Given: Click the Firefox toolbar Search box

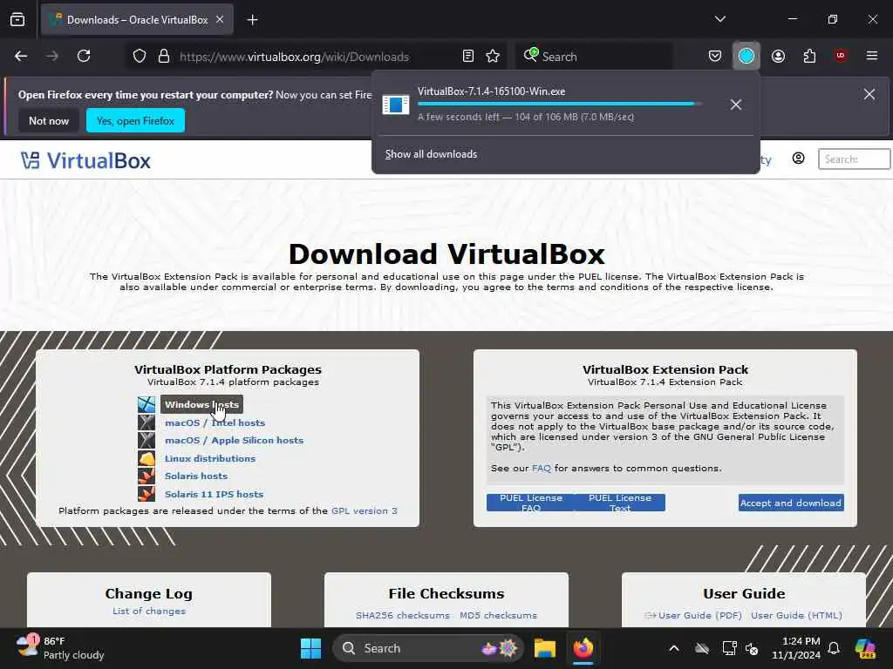Looking at the screenshot, I should pos(595,57).
